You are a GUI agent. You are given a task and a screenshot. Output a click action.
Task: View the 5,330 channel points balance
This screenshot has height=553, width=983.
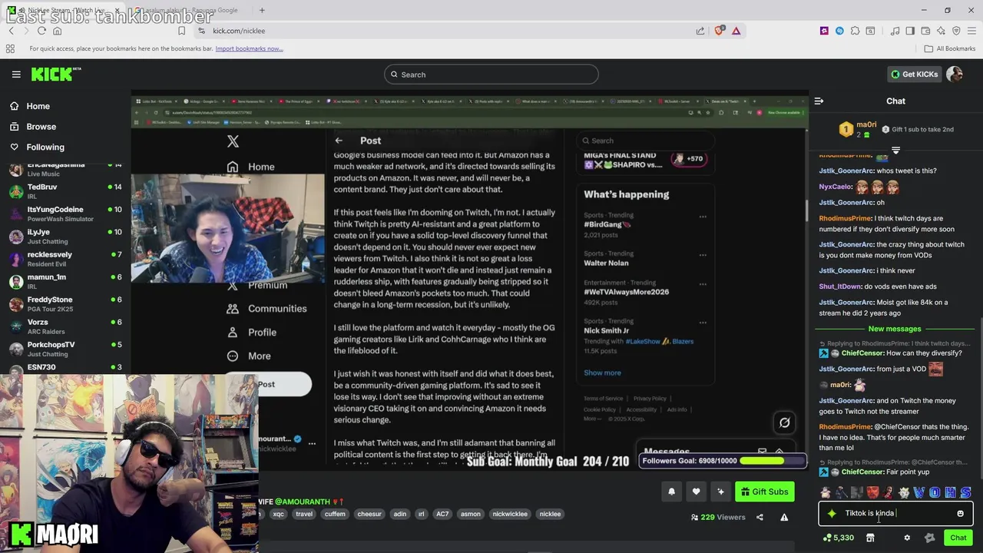(838, 538)
